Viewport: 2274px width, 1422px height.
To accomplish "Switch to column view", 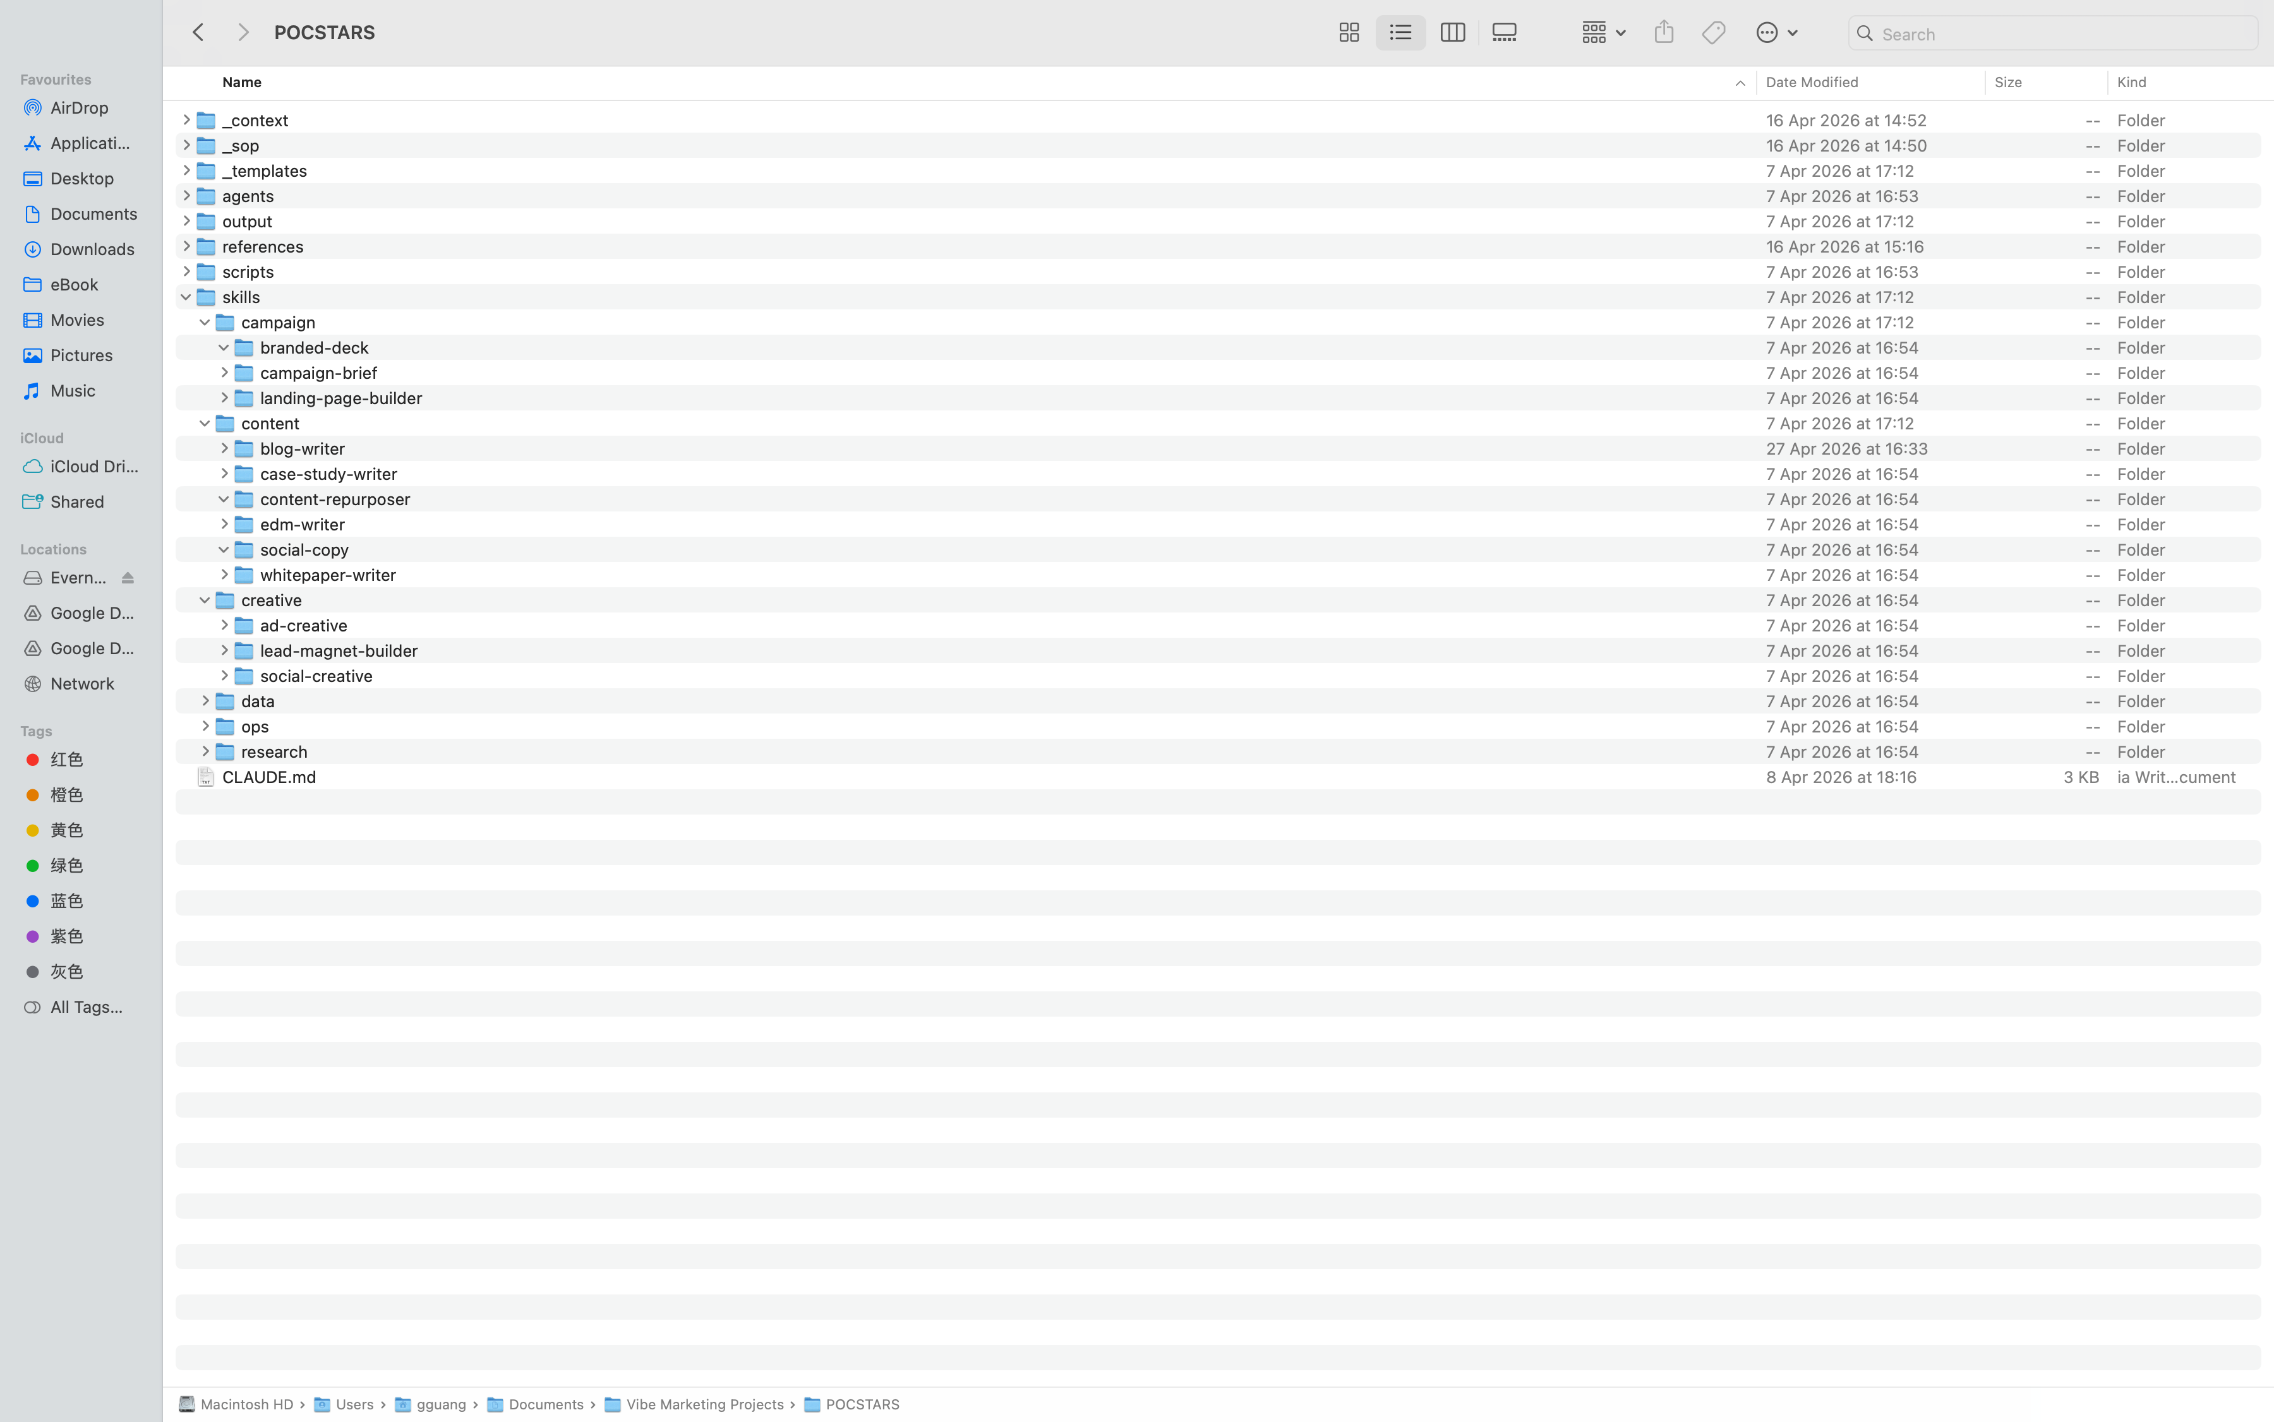I will tap(1452, 33).
